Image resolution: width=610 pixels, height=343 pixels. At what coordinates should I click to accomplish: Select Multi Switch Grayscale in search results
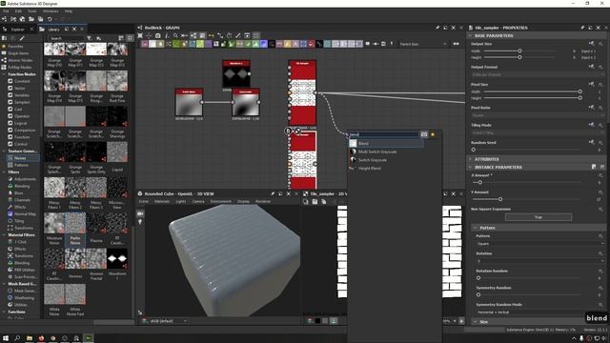pos(377,151)
